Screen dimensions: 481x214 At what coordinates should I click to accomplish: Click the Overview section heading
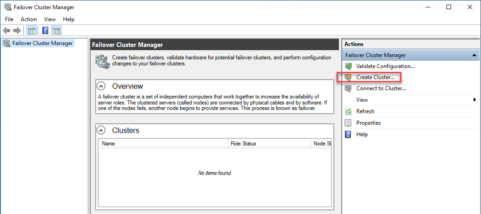click(x=128, y=86)
